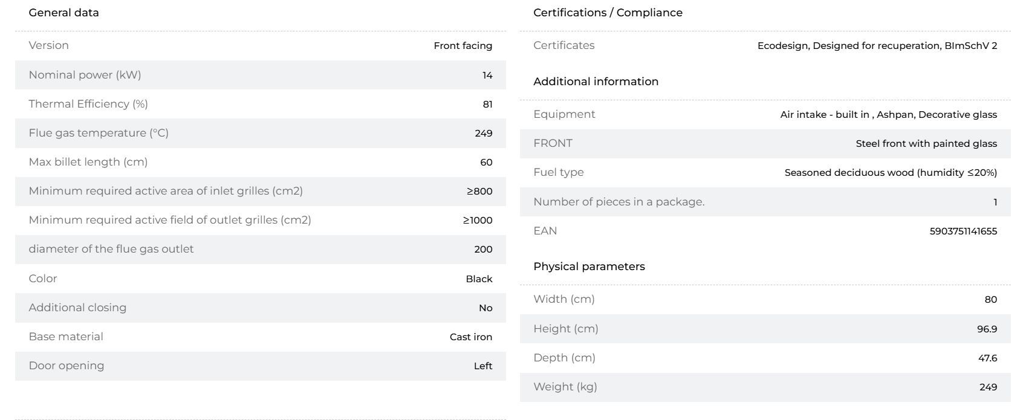This screenshot has width=1026, height=420.
Task: Click the General data section heading
Action: [x=63, y=13]
